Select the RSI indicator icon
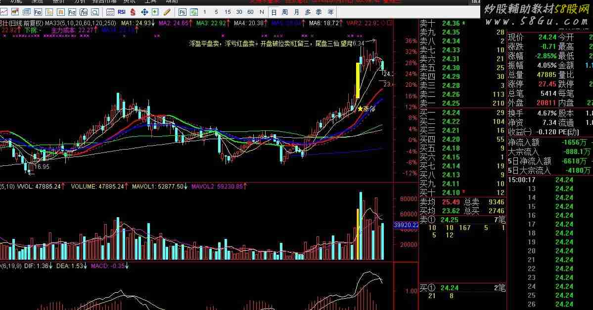This screenshot has height=310, width=593. 121,12
